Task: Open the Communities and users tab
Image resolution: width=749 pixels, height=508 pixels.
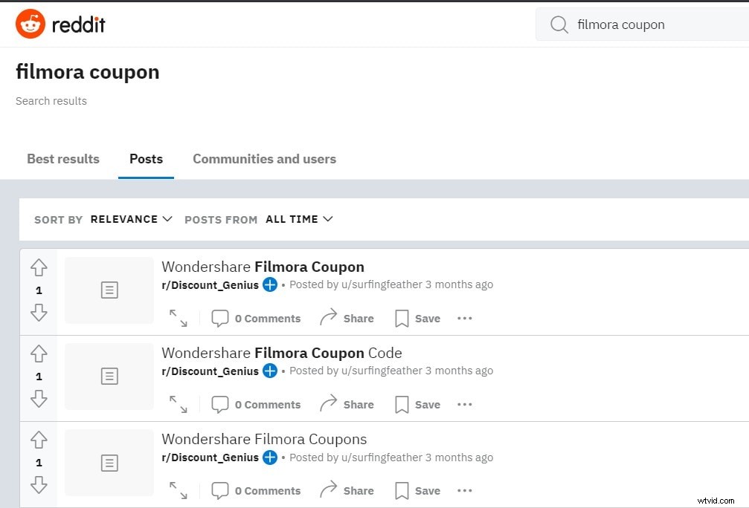Action: pos(264,159)
